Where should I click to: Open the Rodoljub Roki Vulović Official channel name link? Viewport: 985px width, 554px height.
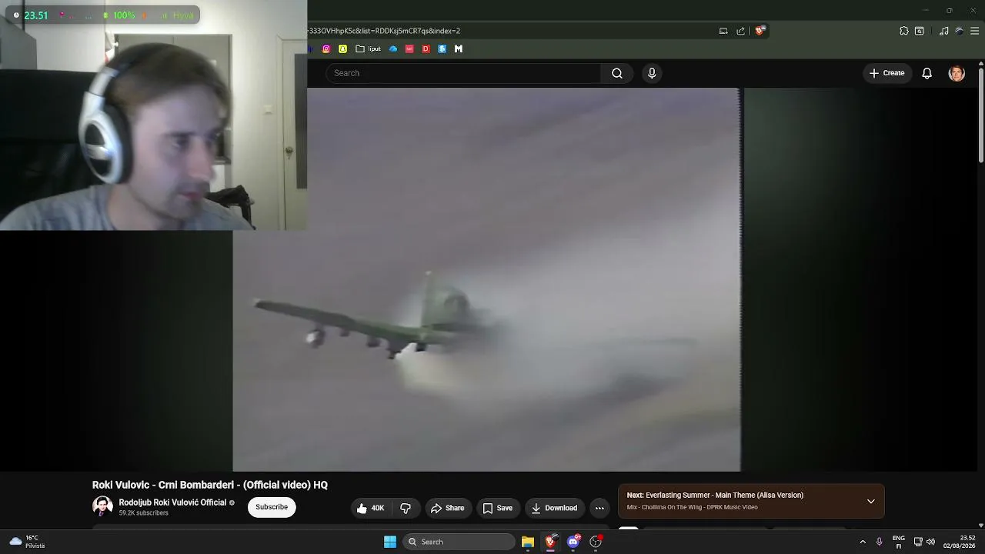click(x=172, y=502)
